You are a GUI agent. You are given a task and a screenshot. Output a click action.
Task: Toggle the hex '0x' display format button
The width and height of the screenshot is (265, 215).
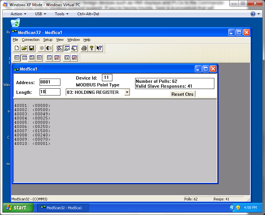pyautogui.click(x=39, y=57)
